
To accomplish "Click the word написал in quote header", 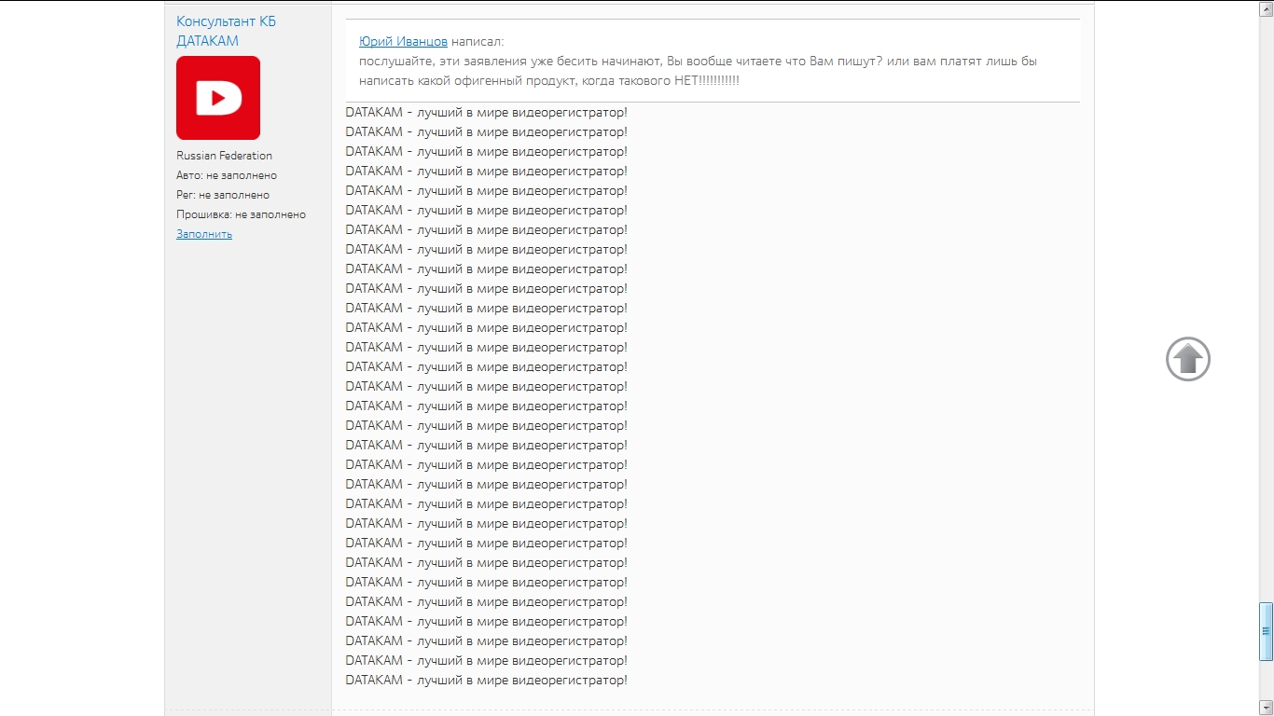I will point(478,42).
